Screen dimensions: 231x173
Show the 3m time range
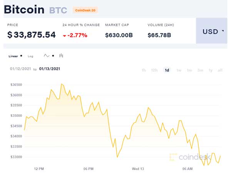pos(200,70)
